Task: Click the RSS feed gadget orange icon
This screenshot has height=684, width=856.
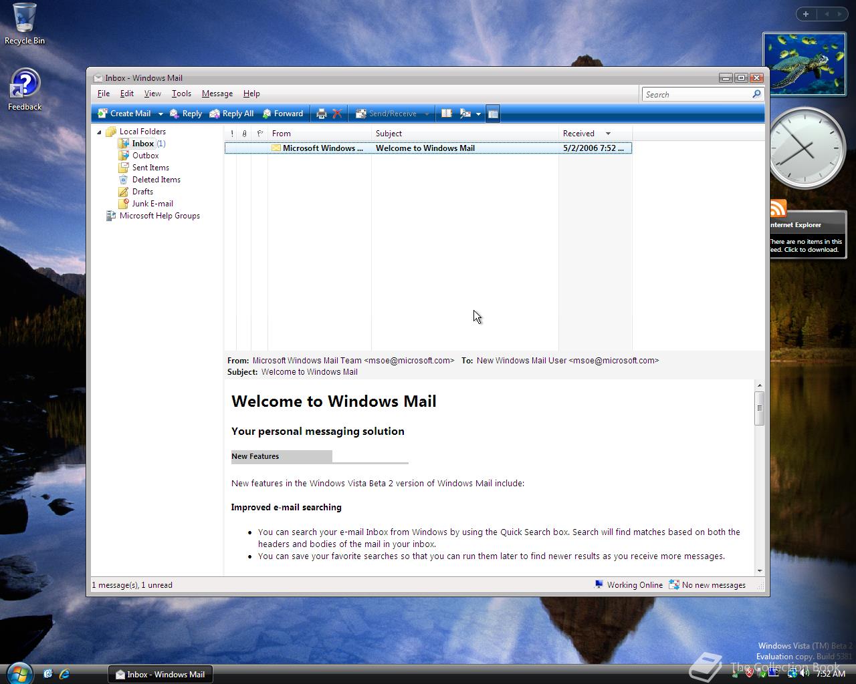Action: pyautogui.click(x=778, y=208)
